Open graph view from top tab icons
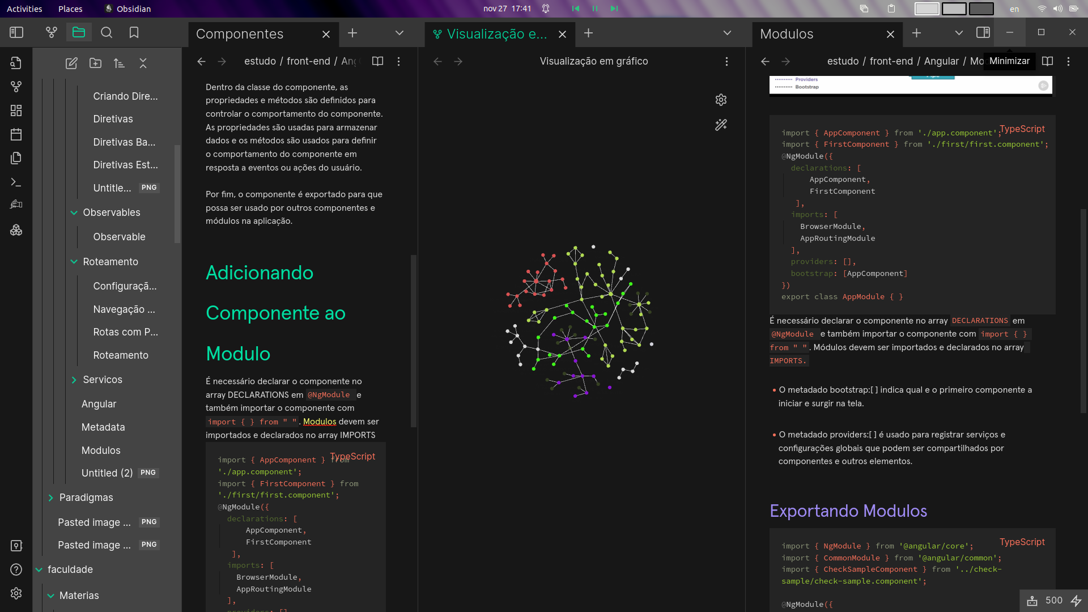The image size is (1088, 612). tap(52, 33)
